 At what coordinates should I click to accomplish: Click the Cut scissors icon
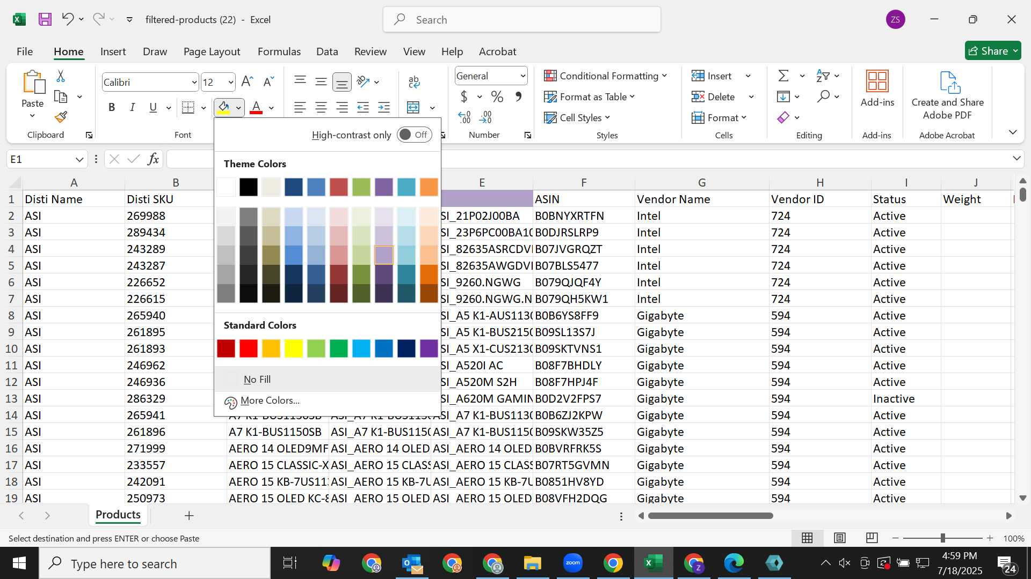click(x=61, y=76)
